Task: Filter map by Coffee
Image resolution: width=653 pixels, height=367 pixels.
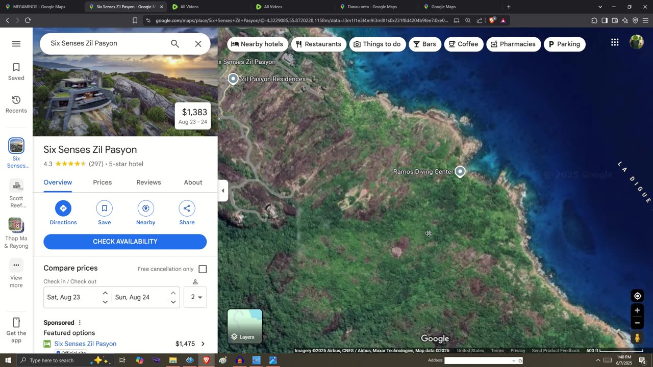Action: tap(464, 44)
